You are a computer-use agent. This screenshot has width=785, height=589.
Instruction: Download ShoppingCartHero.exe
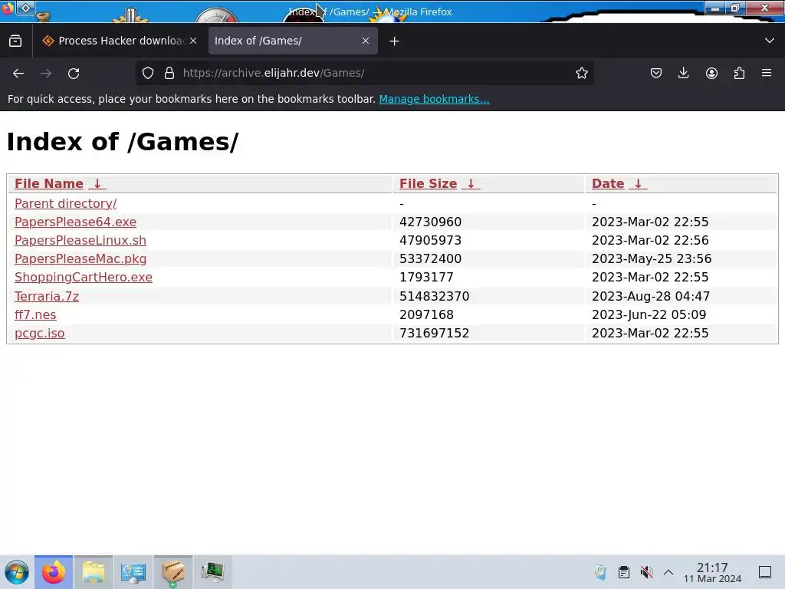(84, 278)
